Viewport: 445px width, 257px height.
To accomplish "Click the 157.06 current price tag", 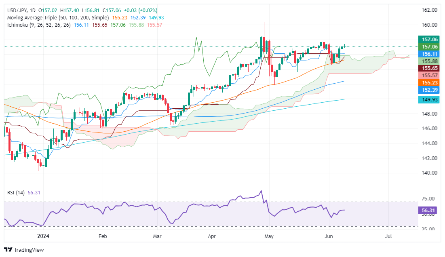I will (429, 40).
